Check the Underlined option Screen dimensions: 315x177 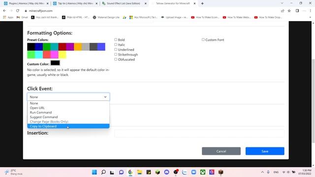(116, 50)
